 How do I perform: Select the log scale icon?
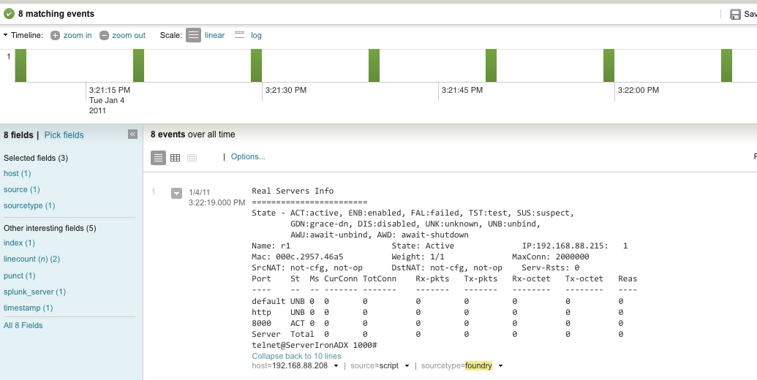[239, 35]
